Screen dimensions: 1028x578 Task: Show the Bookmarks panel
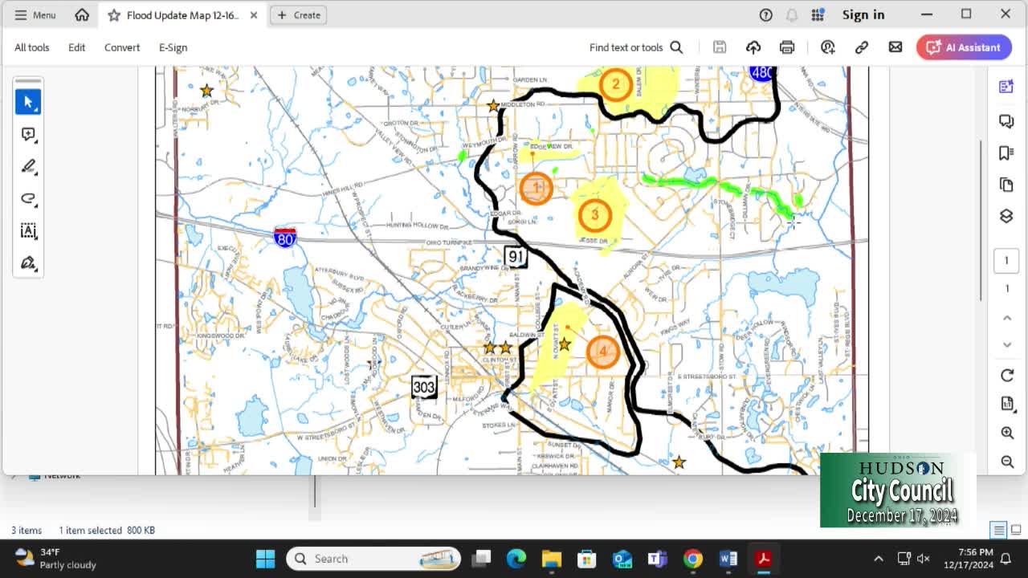(1006, 153)
